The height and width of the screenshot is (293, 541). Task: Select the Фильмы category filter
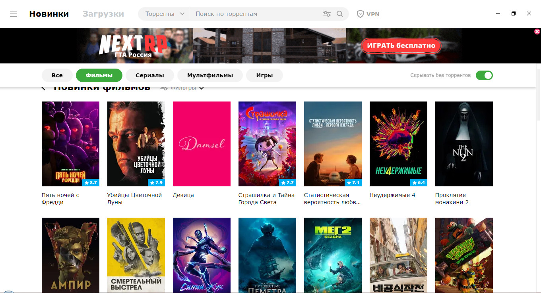point(99,75)
